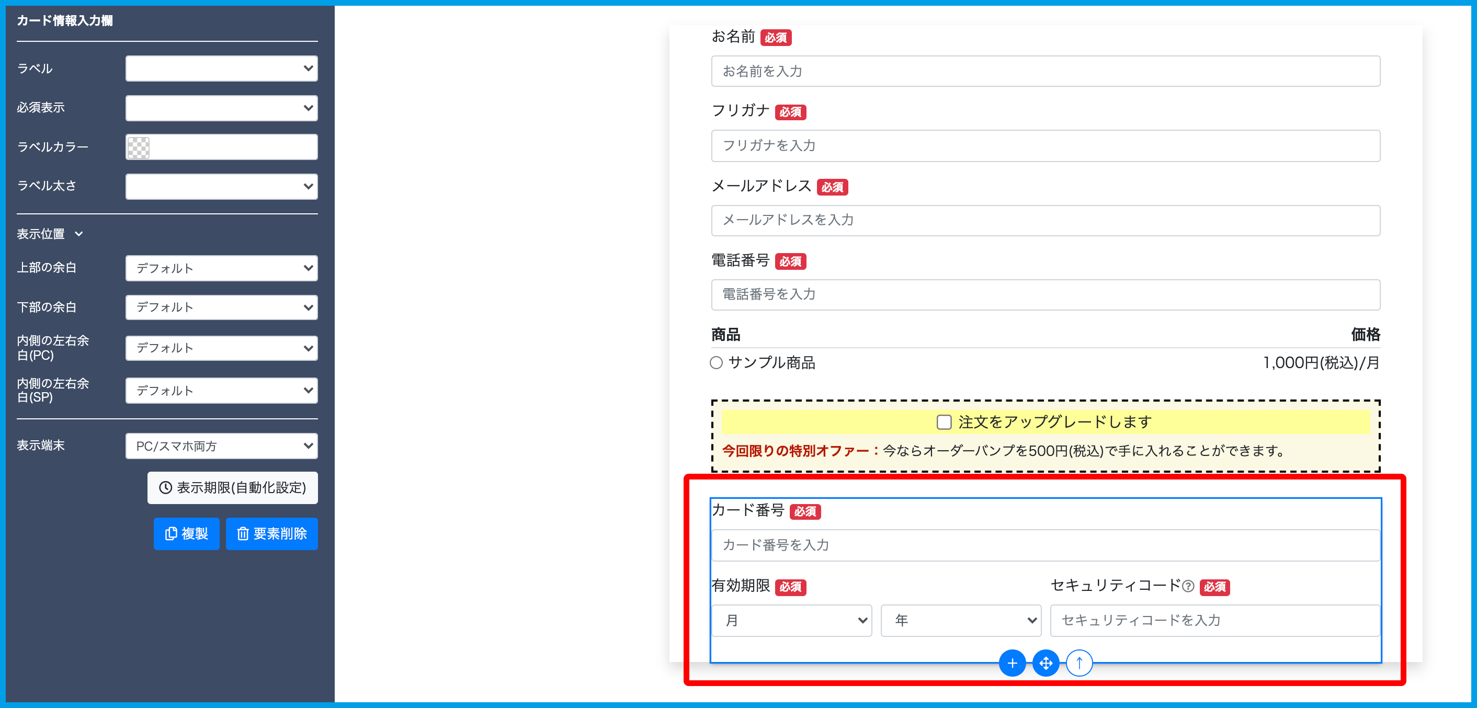The image size is (1477, 708).
Task: Click the move-up arrow icon
Action: pyautogui.click(x=1079, y=663)
